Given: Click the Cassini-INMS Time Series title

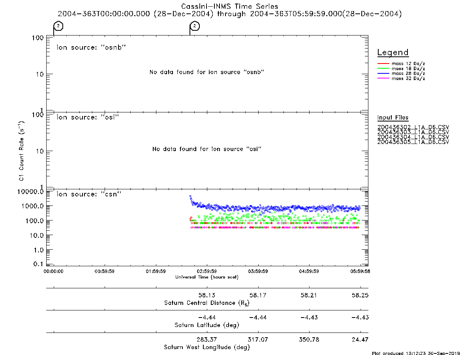Looking at the screenshot, I should click(x=230, y=6).
